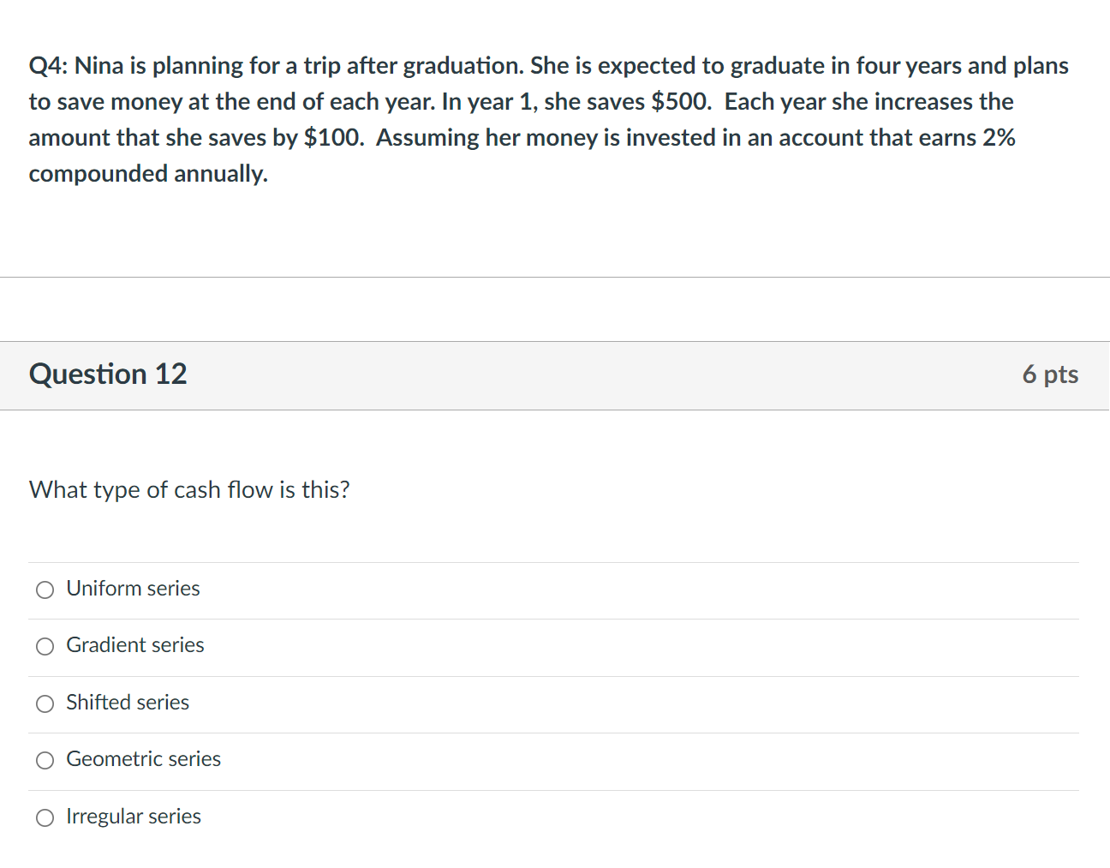Click the 6 pts points label
Viewport: 1110px width, 868px height.
pyautogui.click(x=1050, y=374)
